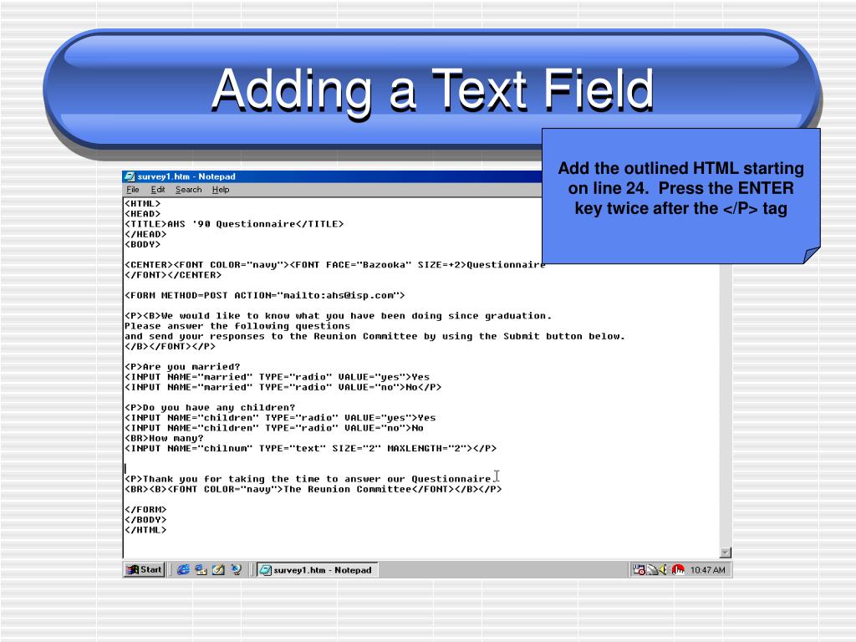Click the chilnum text INPUT line
This screenshot has width=856, height=642.
[x=311, y=448]
